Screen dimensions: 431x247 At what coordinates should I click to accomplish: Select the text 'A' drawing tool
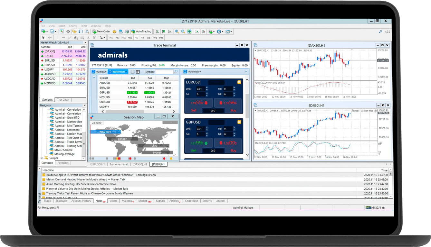pos(88,38)
